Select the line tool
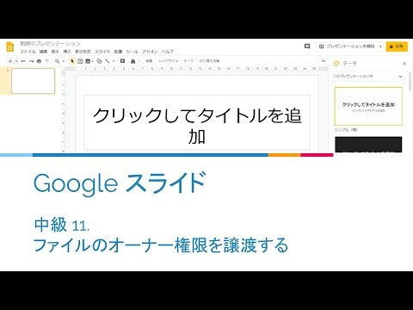 click(108, 61)
